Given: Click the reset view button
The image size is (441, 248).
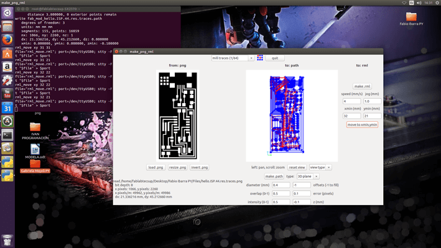Looking at the screenshot, I should tap(297, 167).
